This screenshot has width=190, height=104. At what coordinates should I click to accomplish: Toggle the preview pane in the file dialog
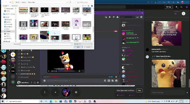(88, 6)
